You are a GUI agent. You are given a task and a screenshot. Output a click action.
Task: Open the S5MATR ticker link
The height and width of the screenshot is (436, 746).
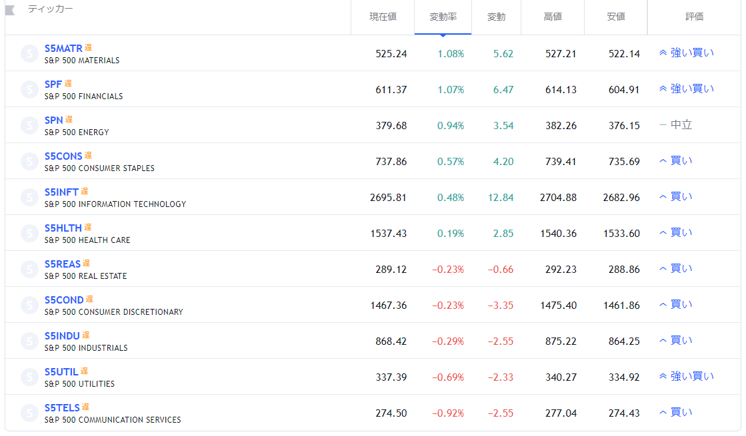(x=63, y=49)
